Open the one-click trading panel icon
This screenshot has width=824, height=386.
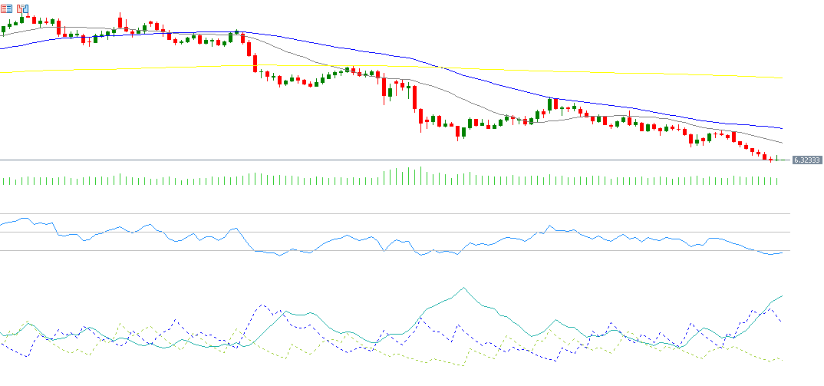tap(21, 9)
